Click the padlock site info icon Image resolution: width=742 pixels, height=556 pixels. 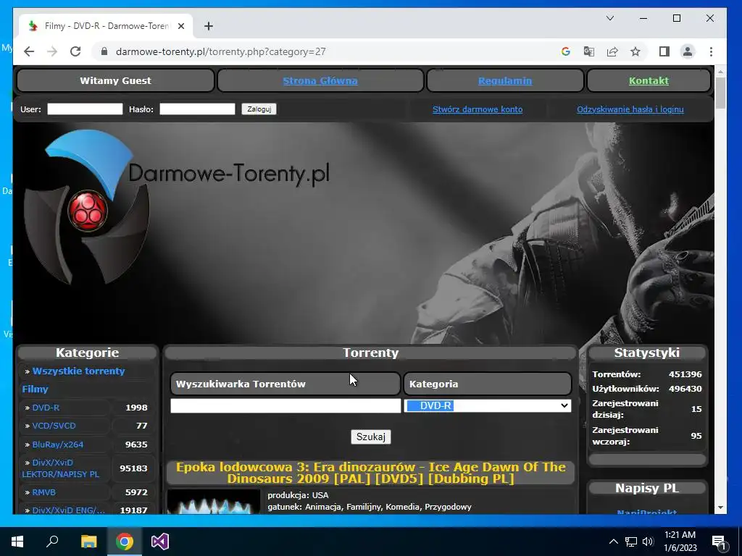(x=104, y=51)
